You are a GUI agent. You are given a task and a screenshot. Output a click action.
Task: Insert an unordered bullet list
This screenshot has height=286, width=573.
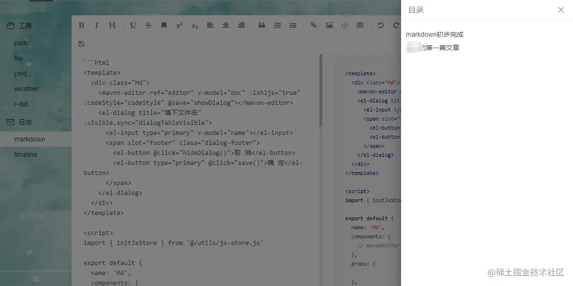pos(293,25)
